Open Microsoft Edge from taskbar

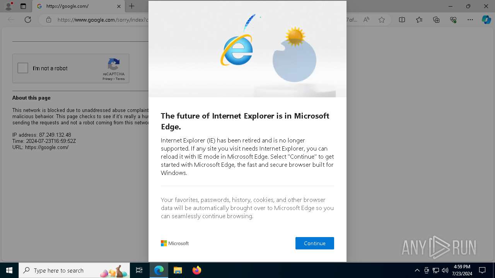(159, 270)
